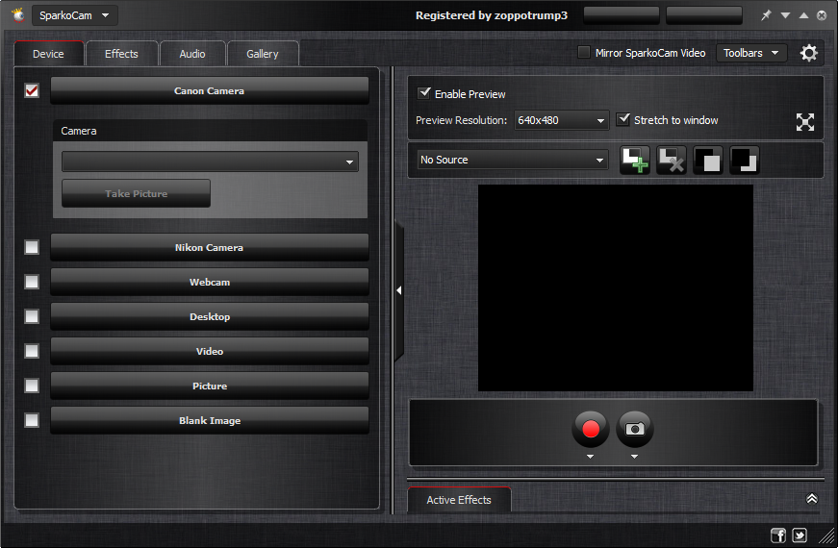This screenshot has width=838, height=548.
Task: Toggle full screen preview icon
Action: 805,122
